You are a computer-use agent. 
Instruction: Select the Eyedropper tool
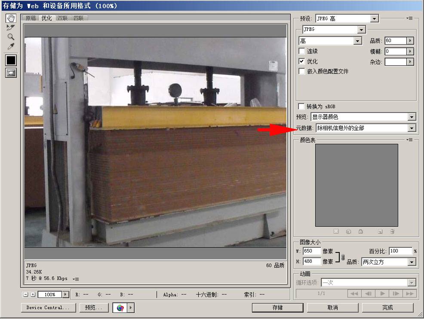pos(10,46)
